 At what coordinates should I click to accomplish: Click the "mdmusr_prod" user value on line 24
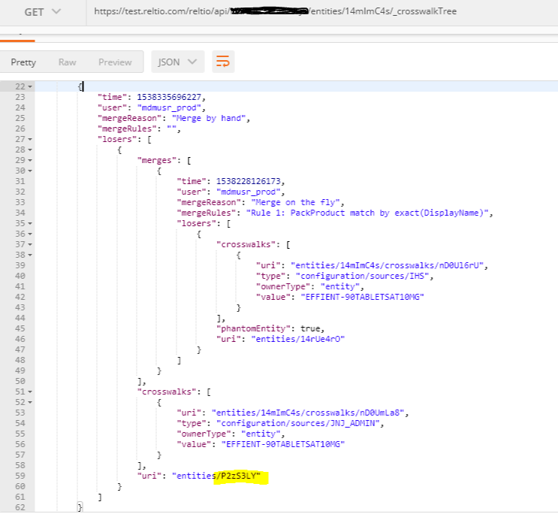pos(169,107)
